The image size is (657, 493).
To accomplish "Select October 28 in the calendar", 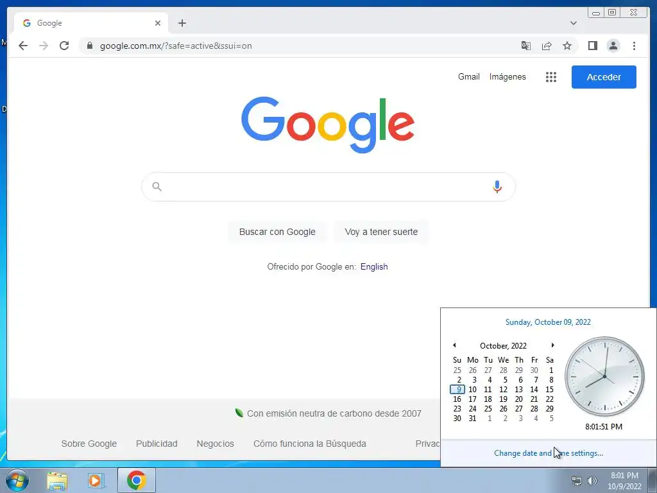I will (534, 409).
